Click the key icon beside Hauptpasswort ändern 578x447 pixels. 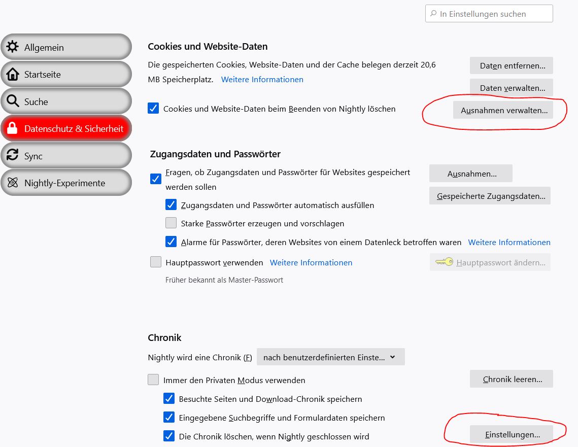(x=444, y=262)
